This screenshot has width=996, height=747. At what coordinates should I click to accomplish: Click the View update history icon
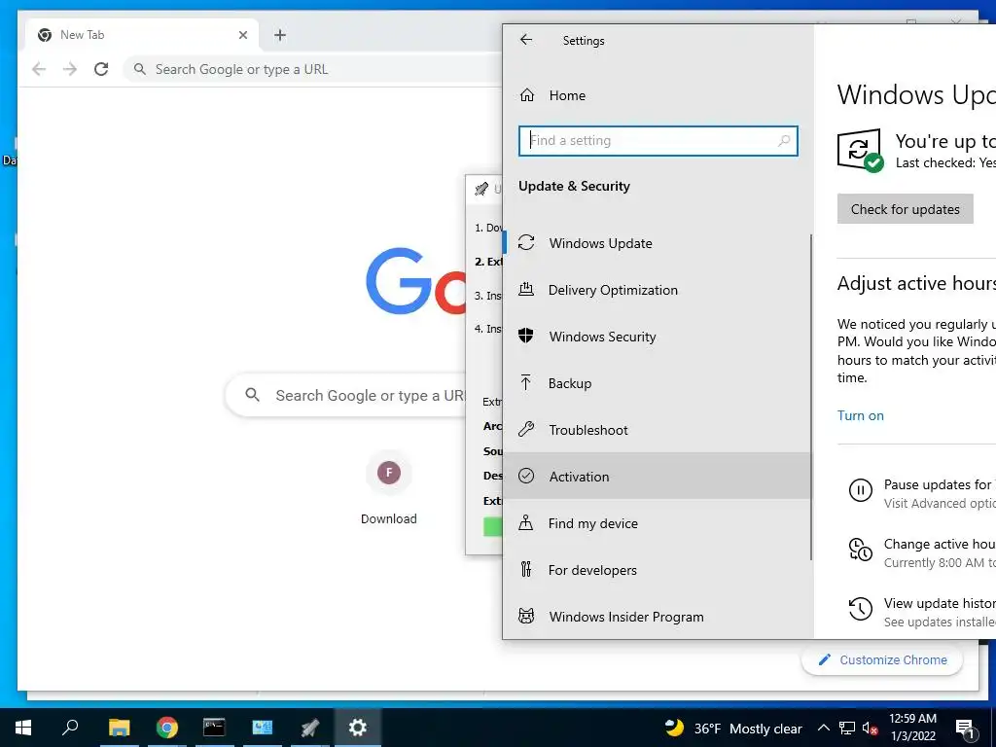[x=861, y=609]
